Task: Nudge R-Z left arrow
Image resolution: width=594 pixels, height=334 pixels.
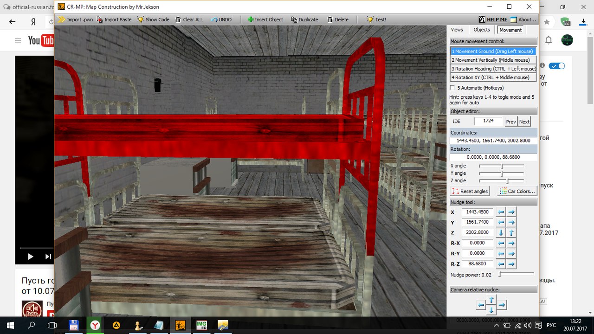Action: click(x=501, y=264)
